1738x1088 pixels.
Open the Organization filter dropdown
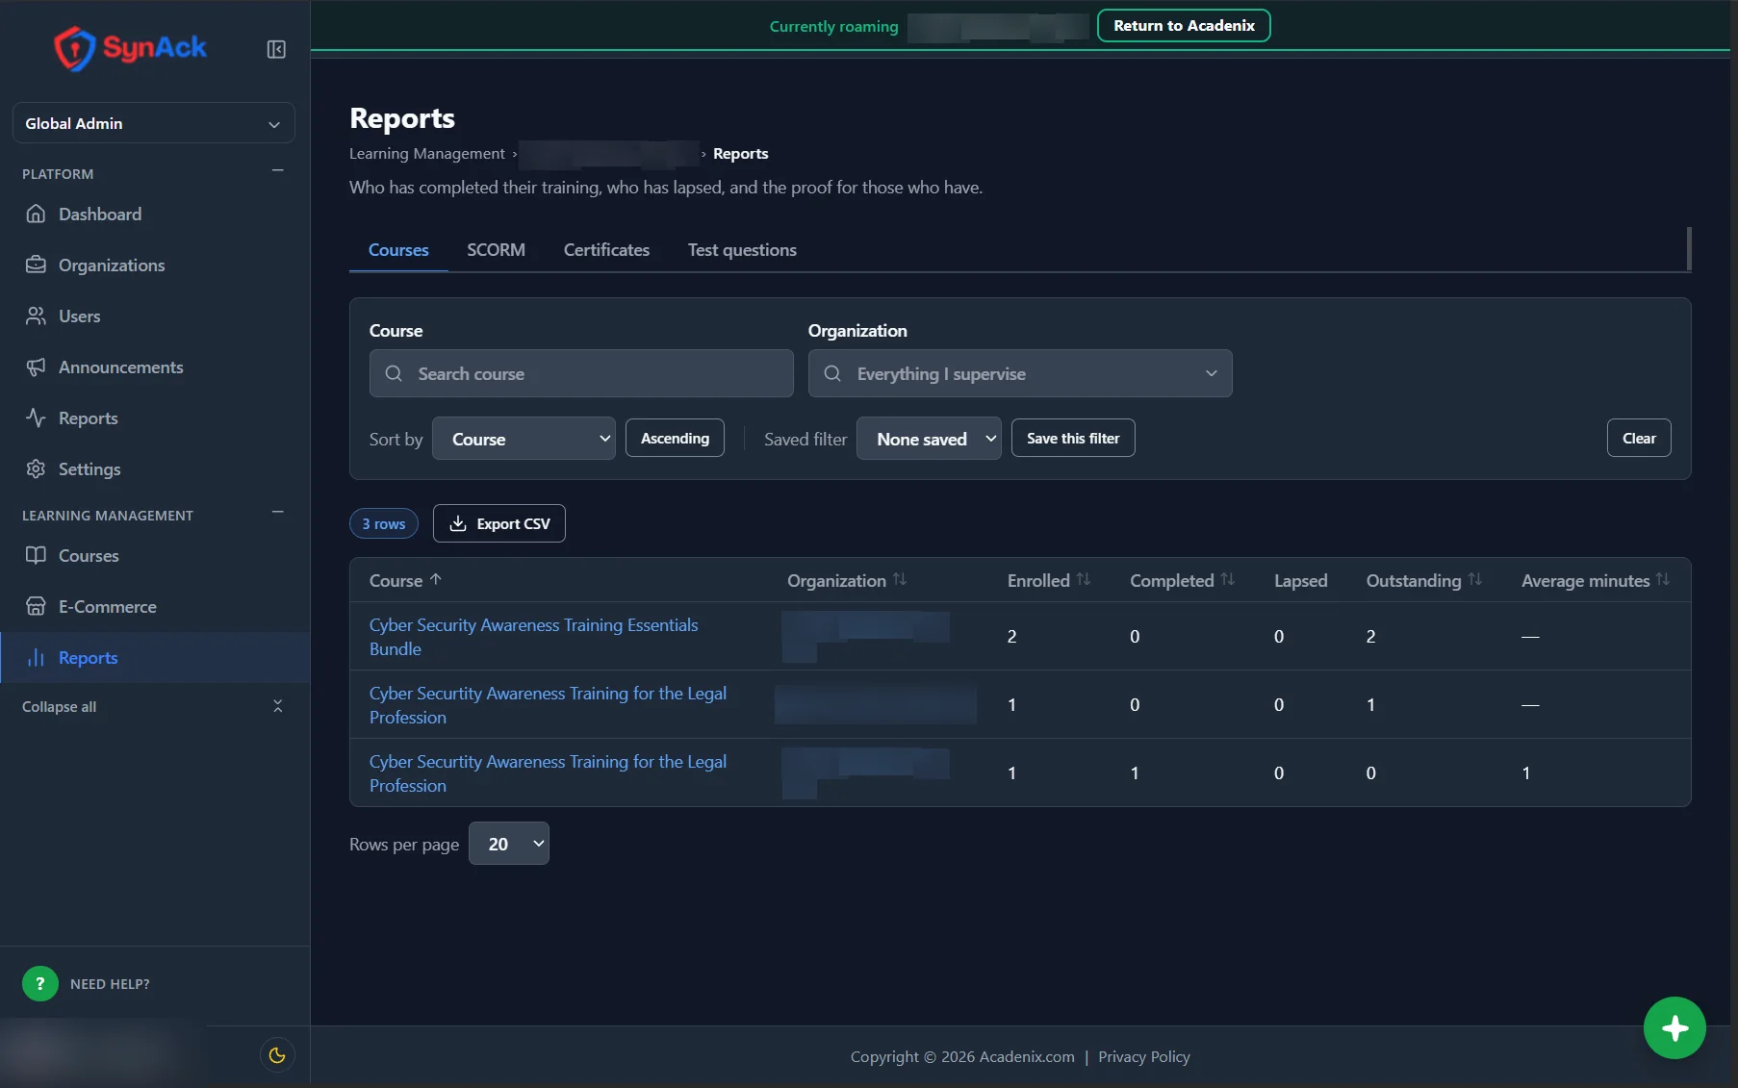tap(1020, 373)
